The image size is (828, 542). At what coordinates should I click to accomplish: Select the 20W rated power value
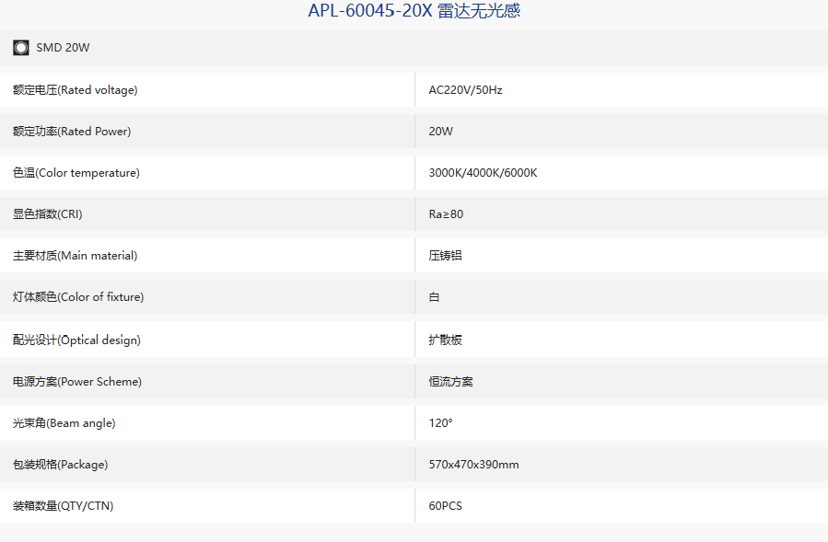[441, 132]
